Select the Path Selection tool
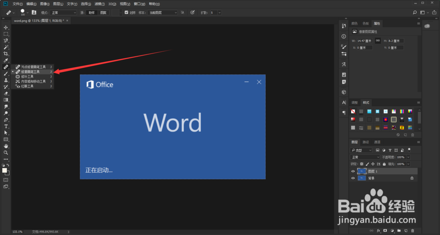 6,133
